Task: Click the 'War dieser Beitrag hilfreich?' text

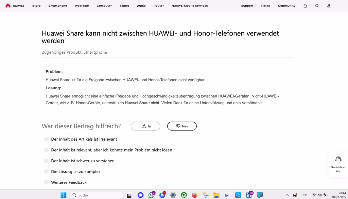Action: tap(81, 126)
